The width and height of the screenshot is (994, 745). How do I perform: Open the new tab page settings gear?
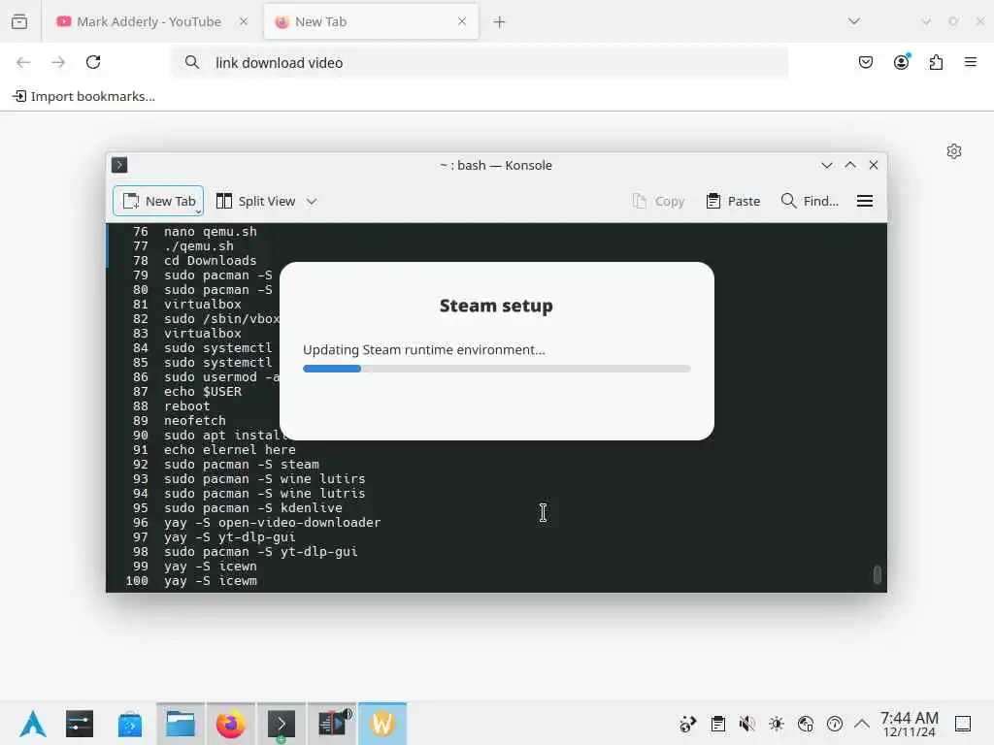click(x=954, y=151)
